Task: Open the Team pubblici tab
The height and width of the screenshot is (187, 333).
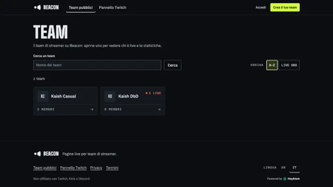Action: point(81,7)
